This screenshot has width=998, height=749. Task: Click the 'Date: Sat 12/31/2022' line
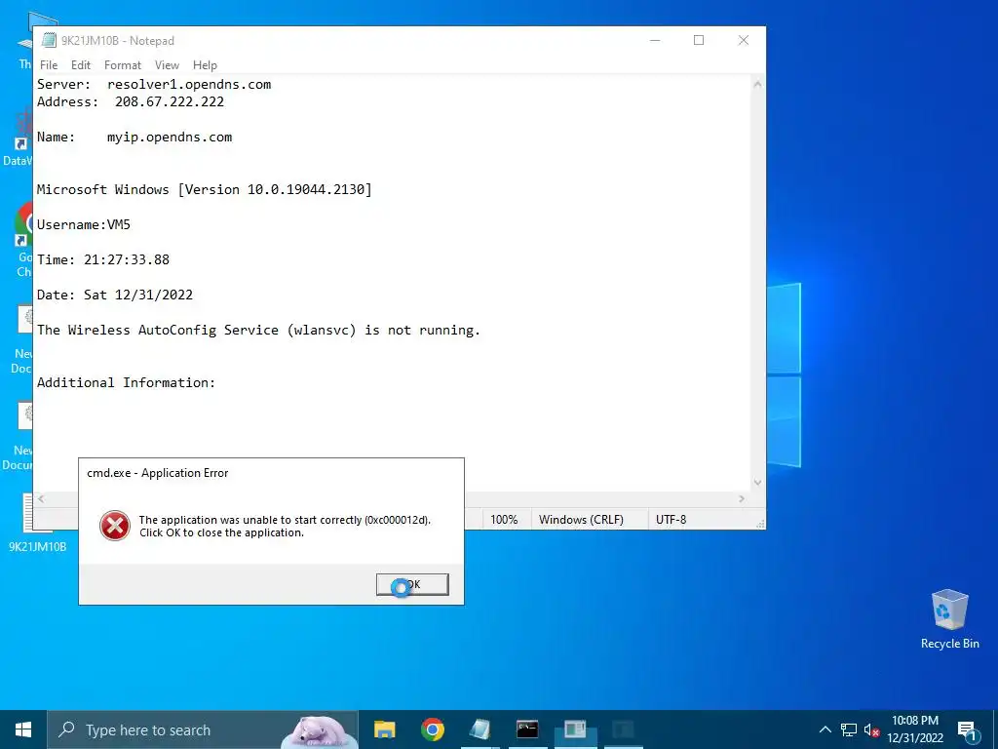point(115,295)
